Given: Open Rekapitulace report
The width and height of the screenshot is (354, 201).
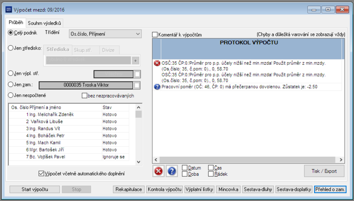Looking at the screenshot, I should [129, 189].
